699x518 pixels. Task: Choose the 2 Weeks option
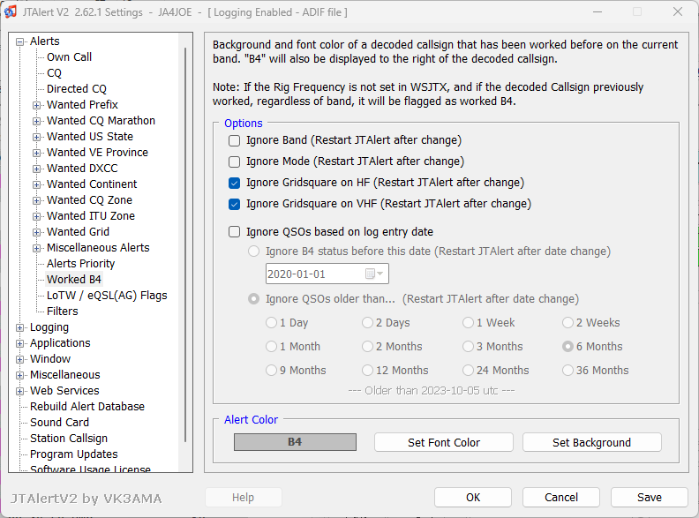click(x=567, y=322)
